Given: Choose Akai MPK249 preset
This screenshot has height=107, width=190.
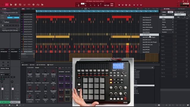Looking at the screenshot, I should pyautogui.click(x=149, y=50).
